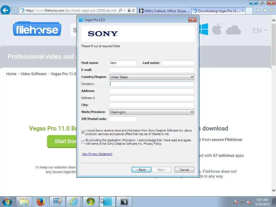Check the Privacy Policy acknowledgment checkbox

(x=83, y=142)
